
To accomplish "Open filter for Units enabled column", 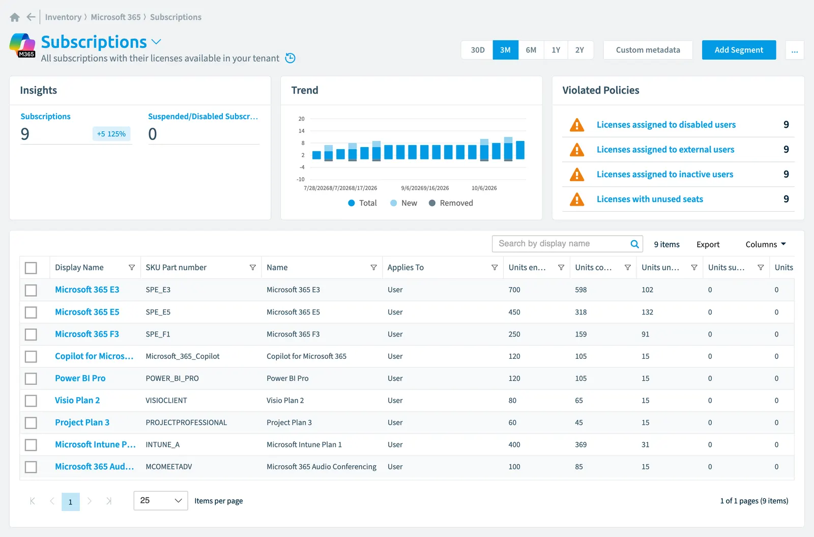I will [561, 268].
